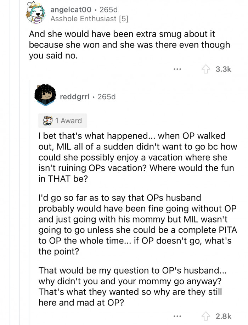Tap the "1 Award" badge

click(63, 121)
